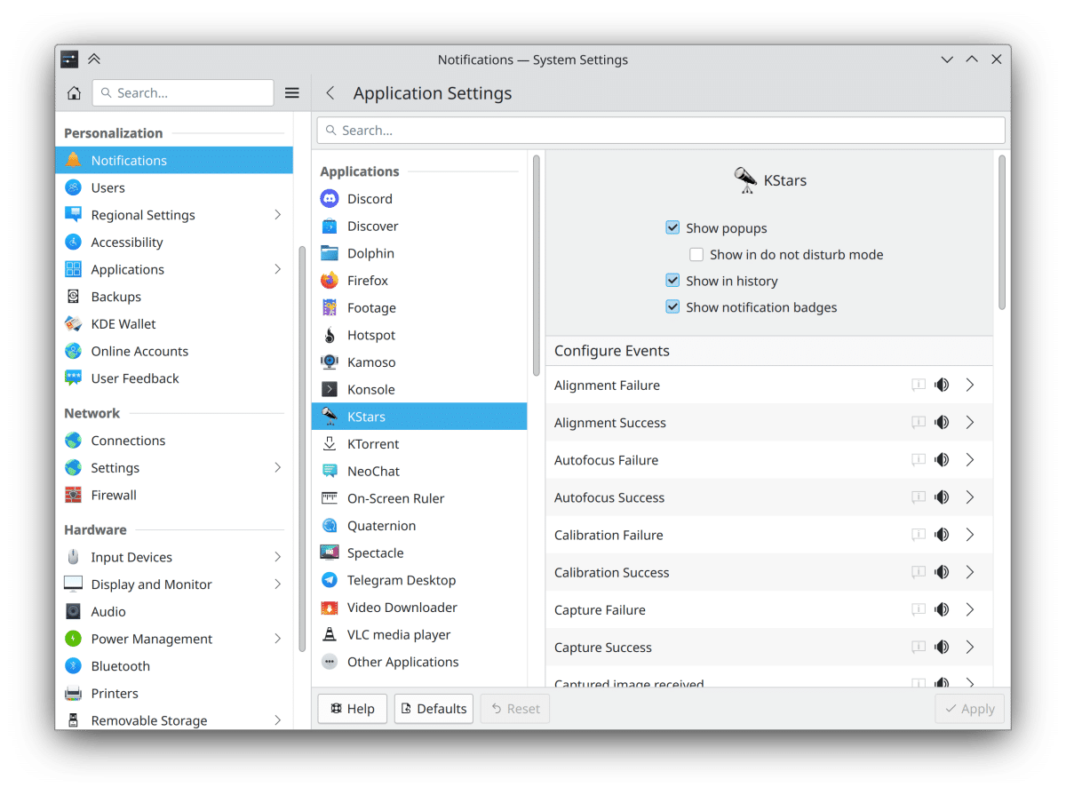The height and width of the screenshot is (795, 1066).
Task: Click the Bluetooth icon in Hardware section
Action: (x=74, y=666)
